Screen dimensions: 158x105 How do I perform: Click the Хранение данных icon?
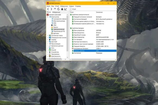point(50,46)
